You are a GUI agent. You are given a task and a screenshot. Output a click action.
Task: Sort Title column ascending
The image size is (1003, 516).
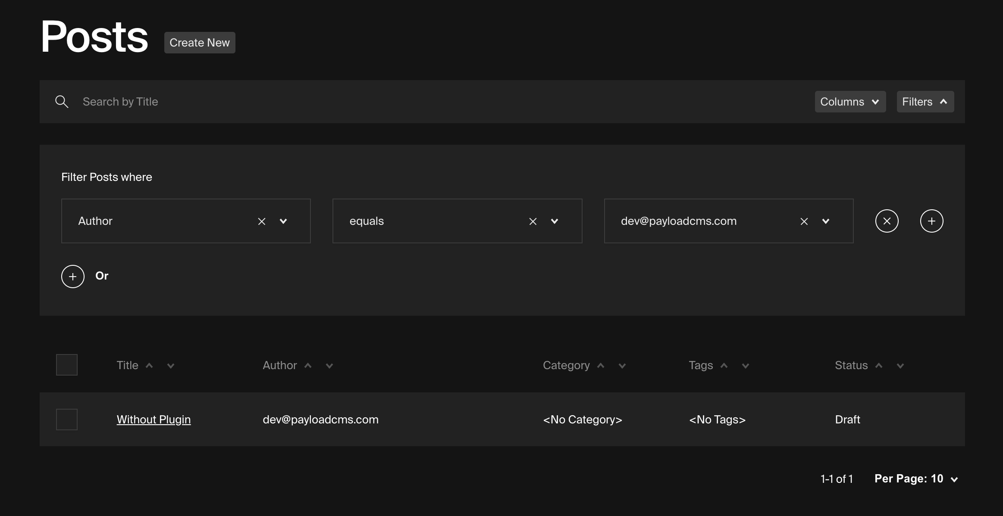(x=149, y=365)
